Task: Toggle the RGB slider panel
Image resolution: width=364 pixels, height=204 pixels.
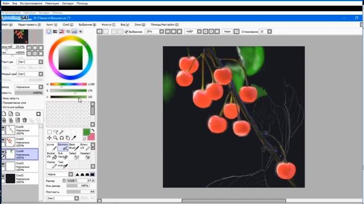Action: pos(55,32)
